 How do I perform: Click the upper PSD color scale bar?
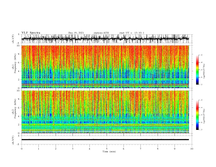pyautogui.click(x=197, y=70)
